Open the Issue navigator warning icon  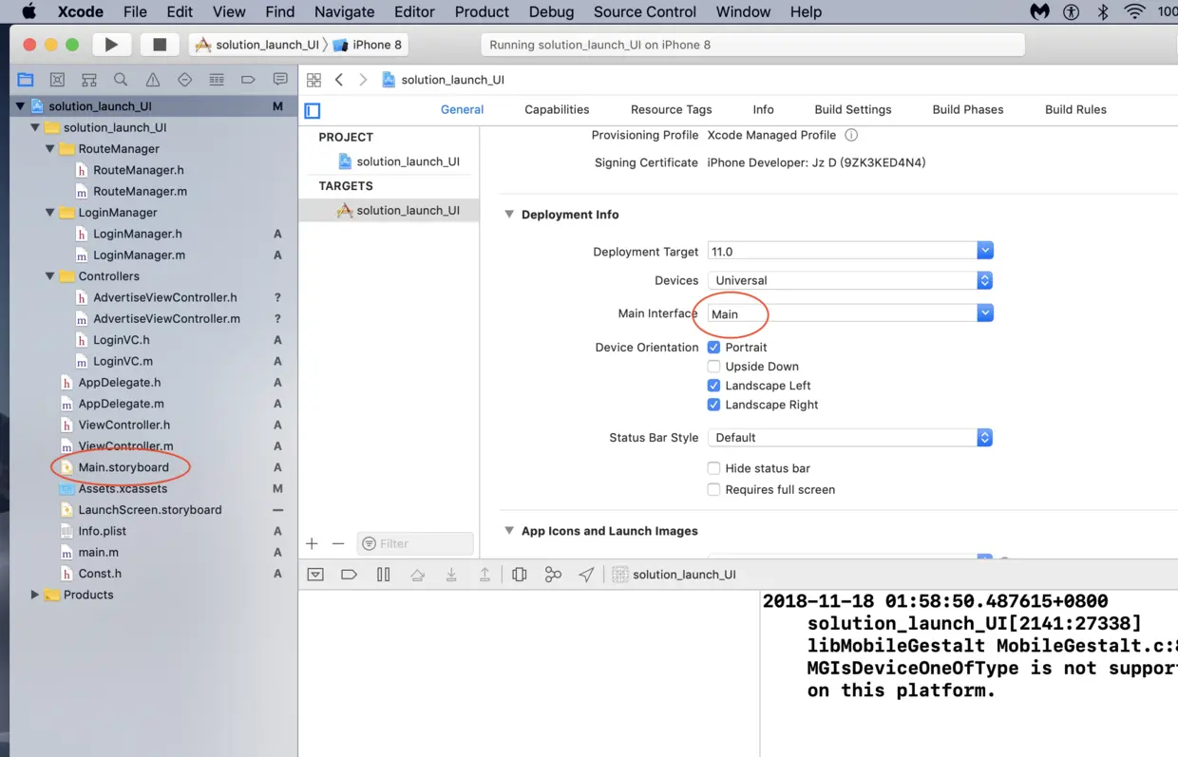[x=153, y=80]
